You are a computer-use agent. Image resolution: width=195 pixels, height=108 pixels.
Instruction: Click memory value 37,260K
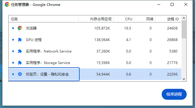pyautogui.click(x=103, y=51)
